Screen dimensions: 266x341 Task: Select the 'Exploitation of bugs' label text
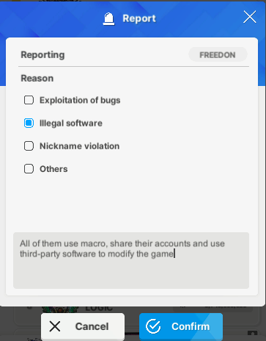tap(80, 101)
